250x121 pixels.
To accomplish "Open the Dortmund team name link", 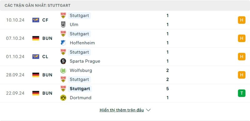I will [81, 98].
